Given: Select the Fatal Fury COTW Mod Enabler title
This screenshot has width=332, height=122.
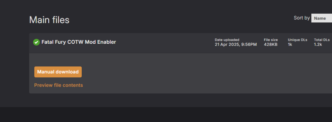Looking at the screenshot, I should tap(79, 42).
